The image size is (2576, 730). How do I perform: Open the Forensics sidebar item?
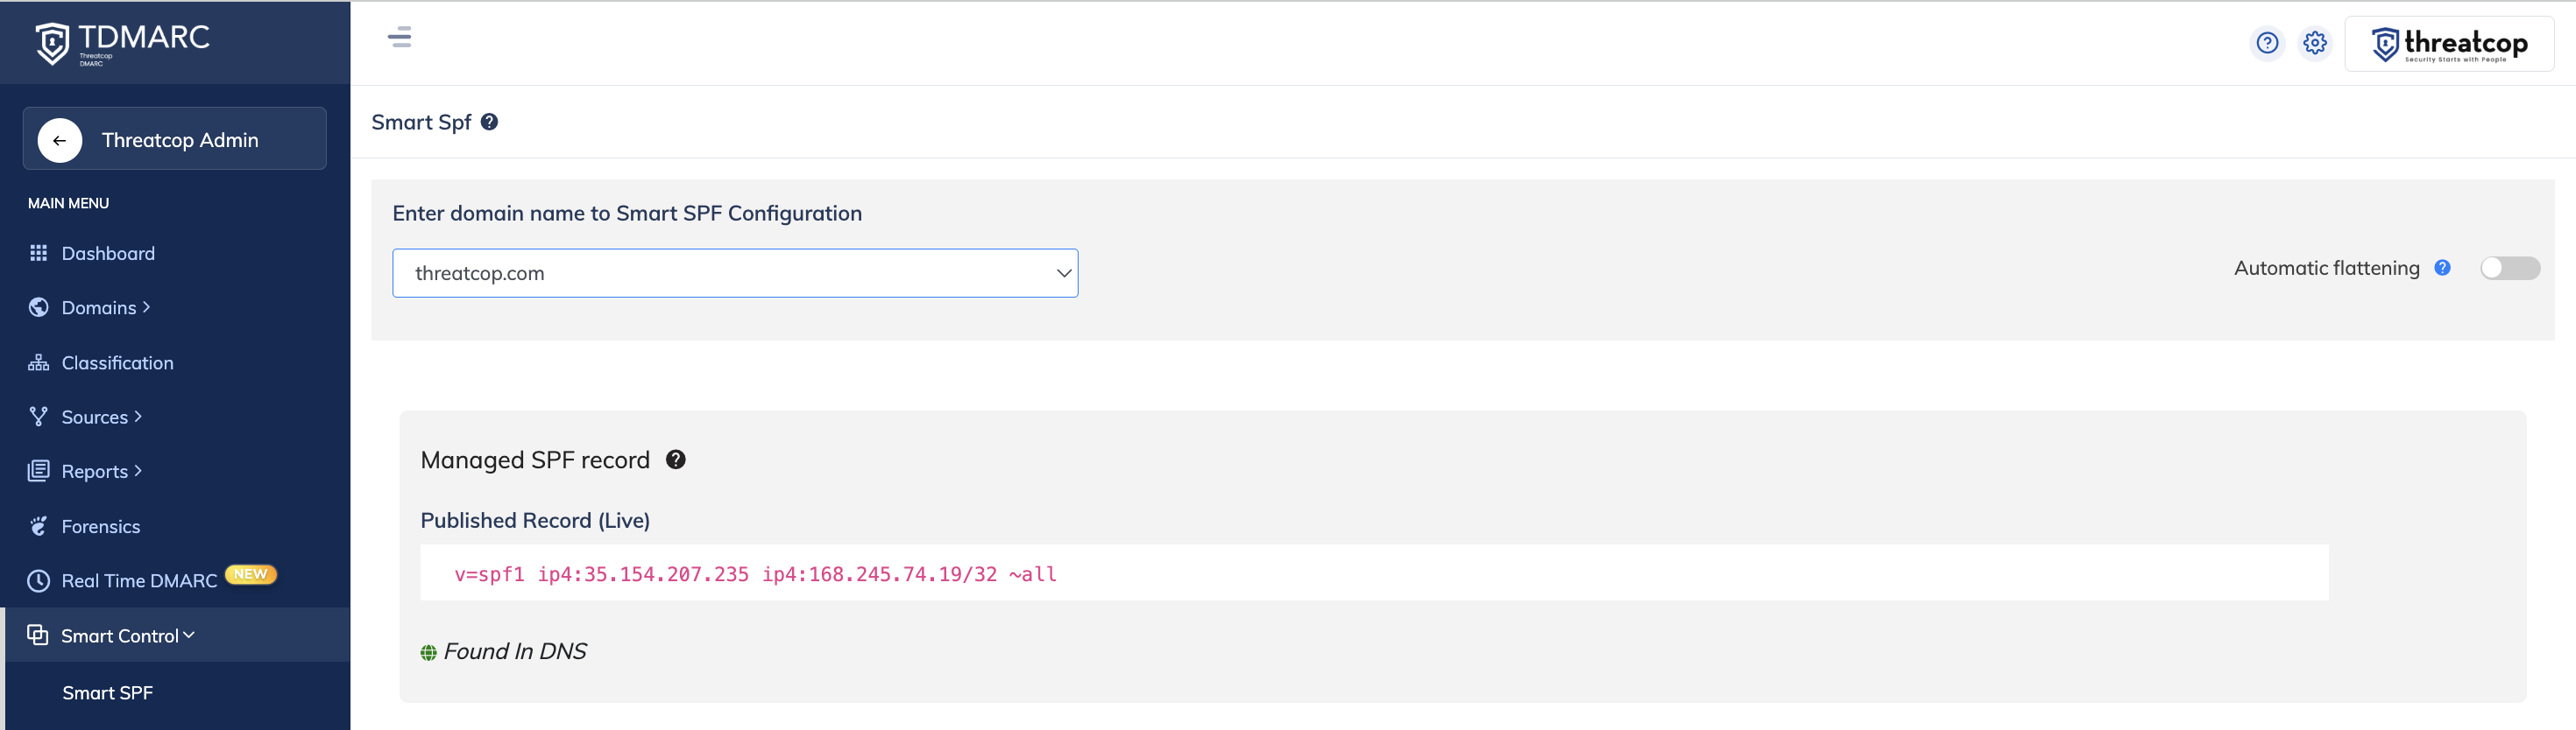click(x=100, y=526)
